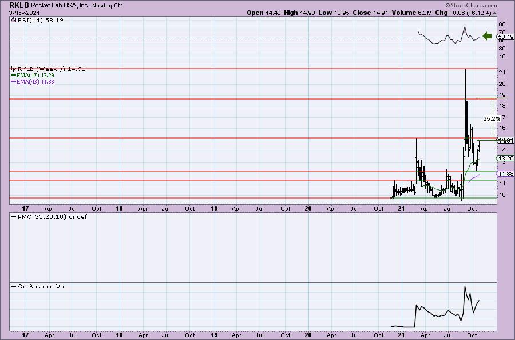Image resolution: width=515 pixels, height=340 pixels.
Task: Click the bar icon beside RKLB (Weekly) label
Action: coord(14,69)
